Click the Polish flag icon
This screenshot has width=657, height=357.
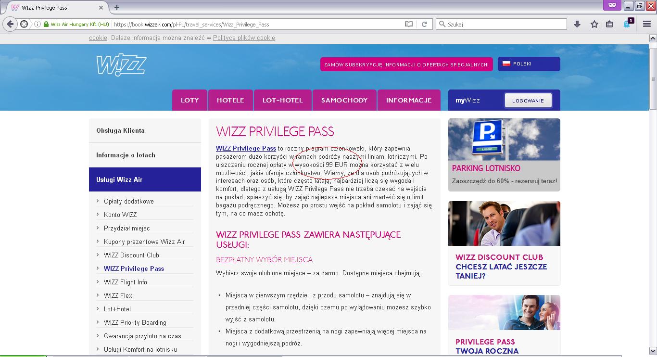[506, 64]
